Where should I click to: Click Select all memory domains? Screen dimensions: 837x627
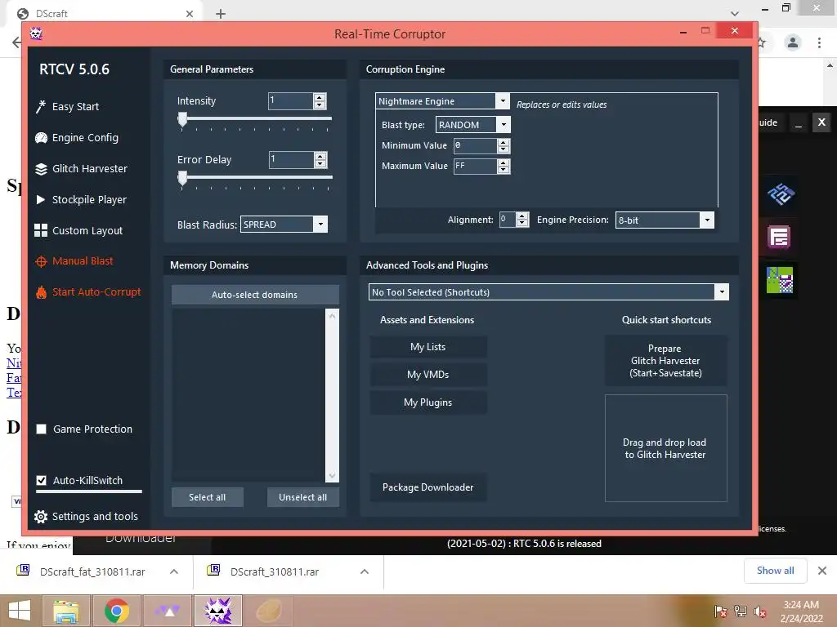pos(207,497)
